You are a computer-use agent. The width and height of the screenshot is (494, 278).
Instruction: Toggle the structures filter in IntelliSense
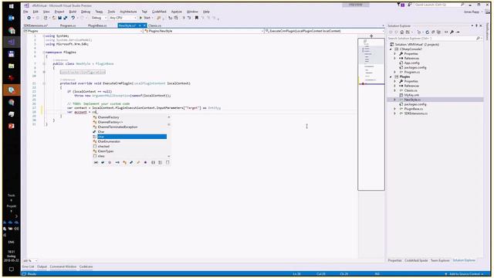click(131, 162)
